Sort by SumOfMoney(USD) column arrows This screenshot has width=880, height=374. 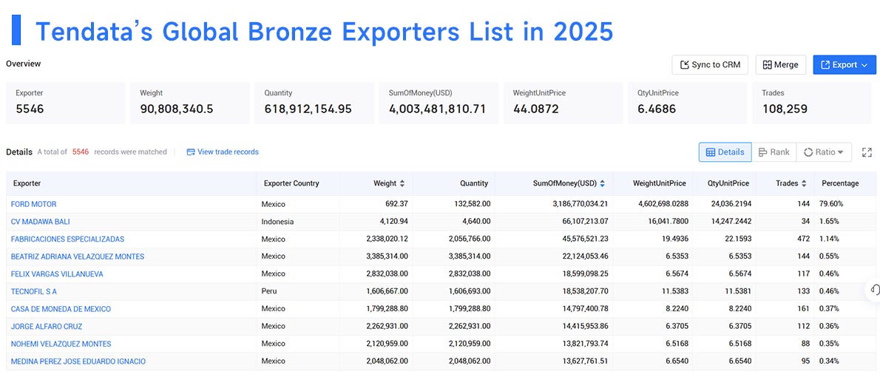[602, 183]
